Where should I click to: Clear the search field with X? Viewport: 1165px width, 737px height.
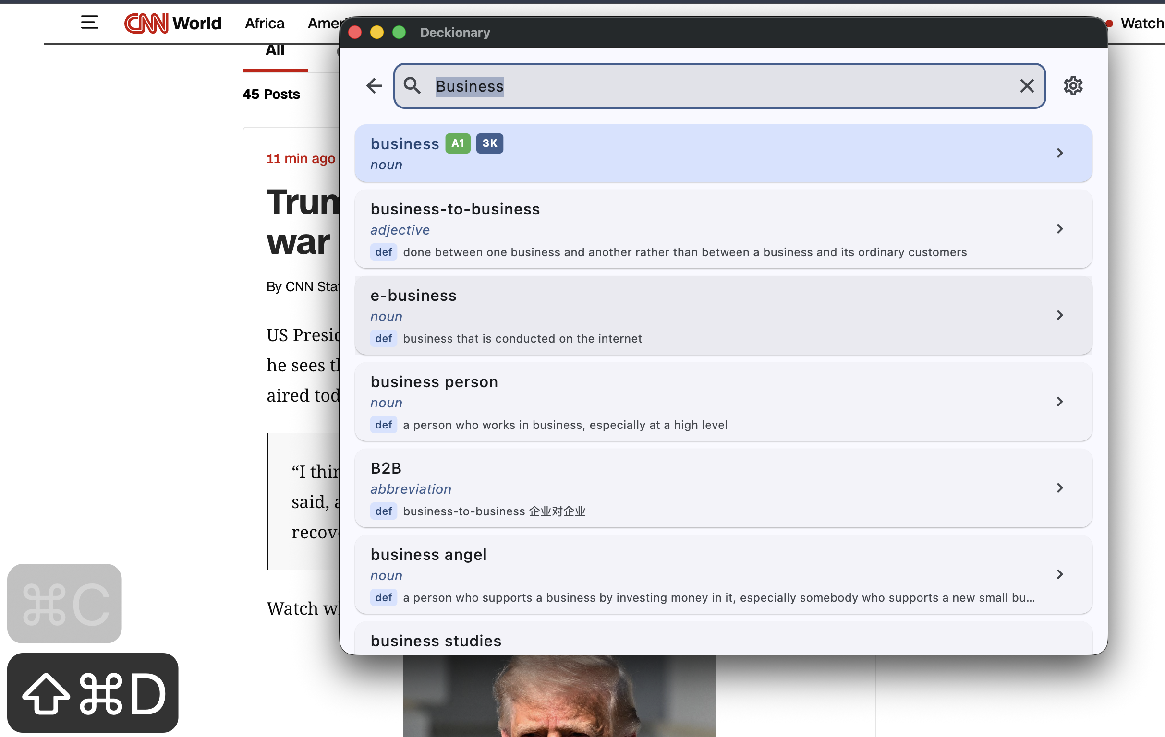[1027, 86]
